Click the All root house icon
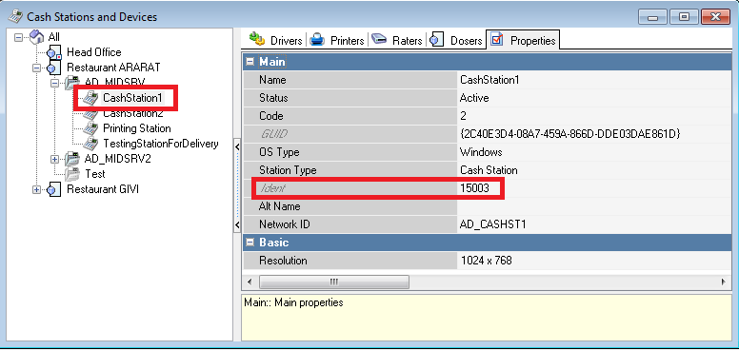This screenshot has width=739, height=350. pyautogui.click(x=37, y=37)
